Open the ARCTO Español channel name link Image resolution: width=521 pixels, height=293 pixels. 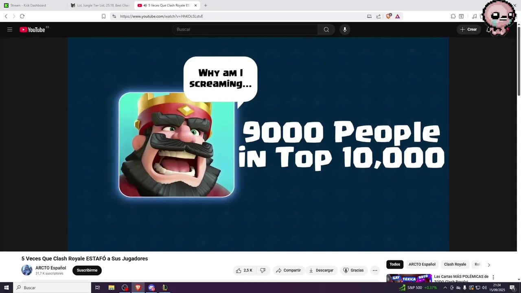[x=50, y=268]
